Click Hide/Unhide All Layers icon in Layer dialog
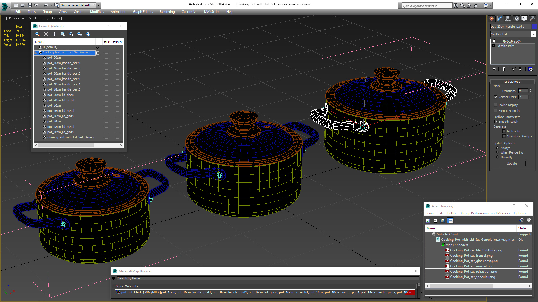The image size is (538, 302). point(80,34)
